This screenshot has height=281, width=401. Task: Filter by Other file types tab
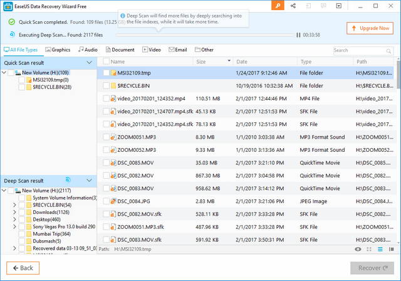coord(204,50)
